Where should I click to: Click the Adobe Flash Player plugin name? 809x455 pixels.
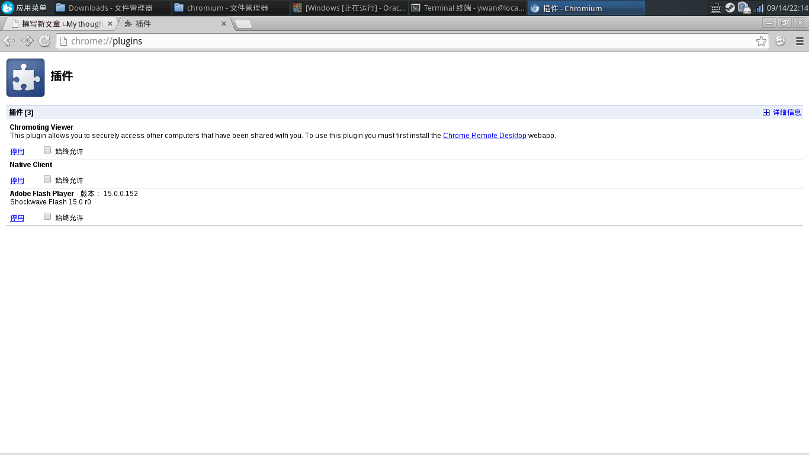[42, 194]
